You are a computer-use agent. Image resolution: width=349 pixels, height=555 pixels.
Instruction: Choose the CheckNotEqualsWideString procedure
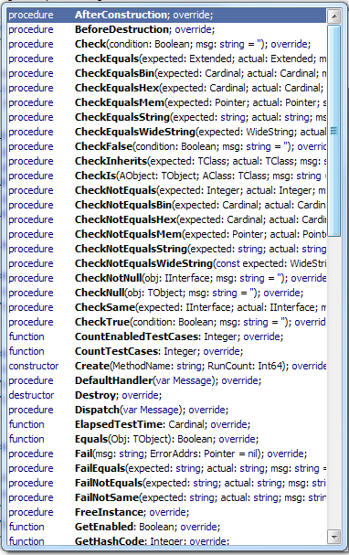coord(166,263)
